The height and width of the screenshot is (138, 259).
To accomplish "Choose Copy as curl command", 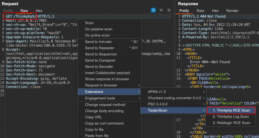I will (104, 123).
